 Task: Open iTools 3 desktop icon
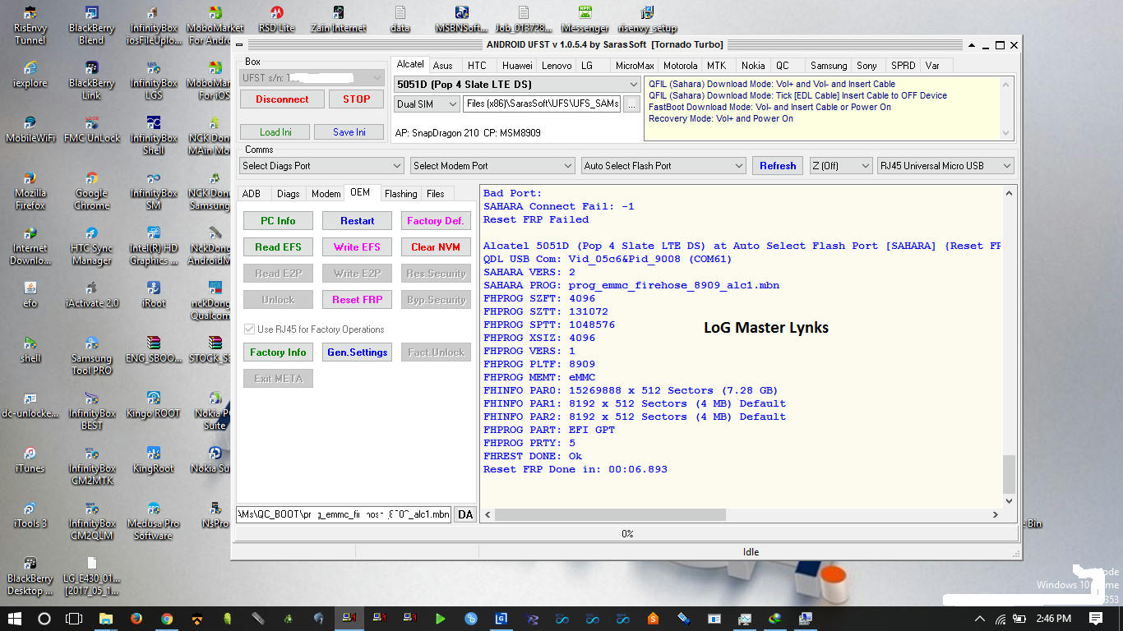[x=30, y=514]
